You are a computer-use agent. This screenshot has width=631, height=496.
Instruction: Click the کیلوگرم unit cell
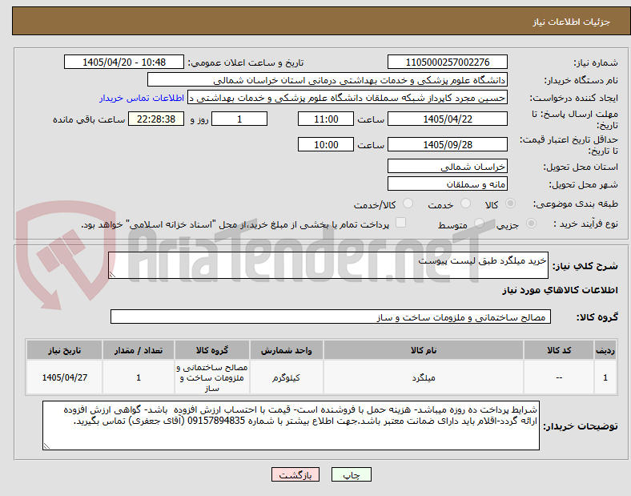point(286,377)
